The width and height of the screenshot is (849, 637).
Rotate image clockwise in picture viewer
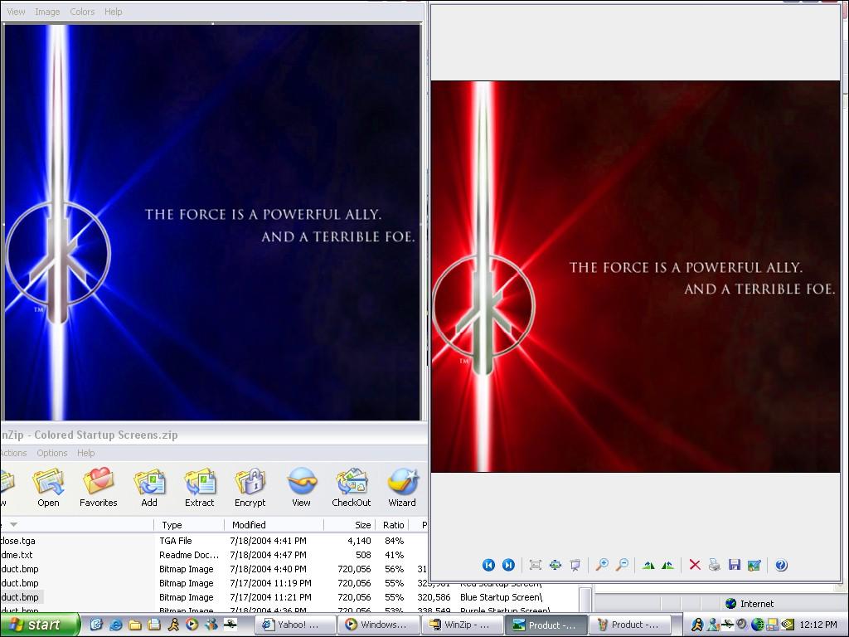pos(648,565)
